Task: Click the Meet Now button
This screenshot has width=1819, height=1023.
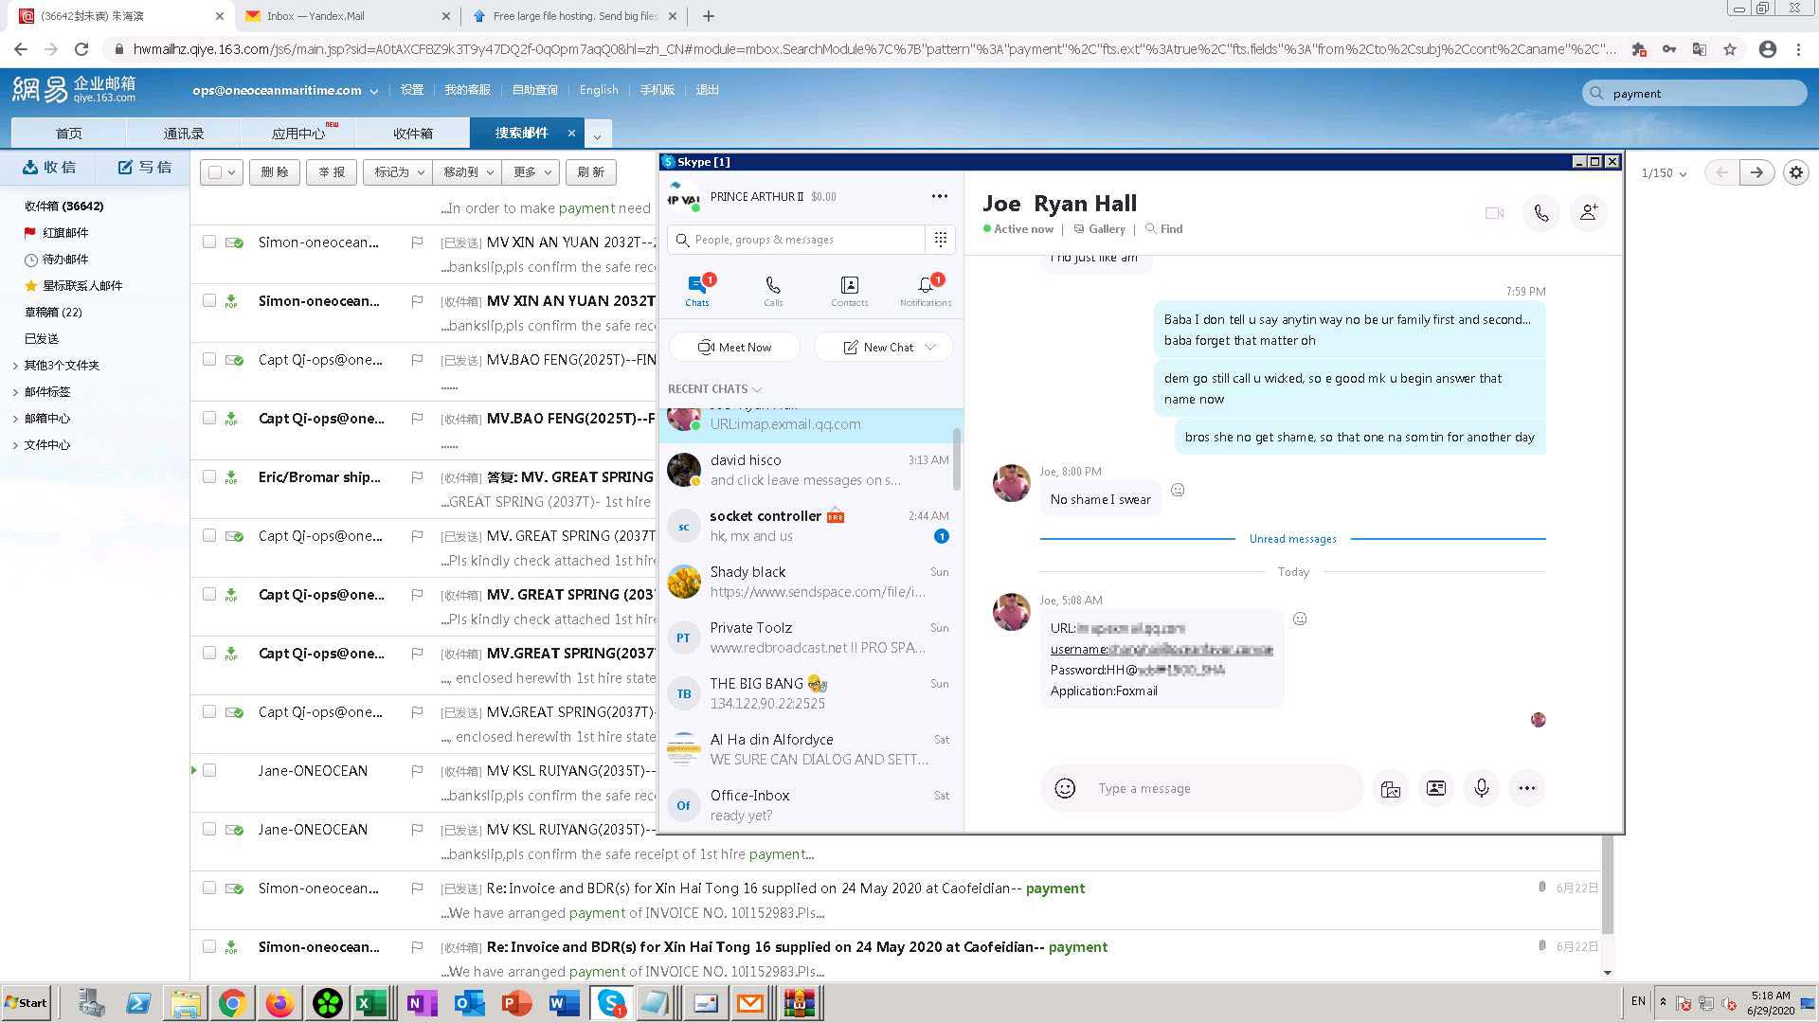Action: tap(734, 348)
